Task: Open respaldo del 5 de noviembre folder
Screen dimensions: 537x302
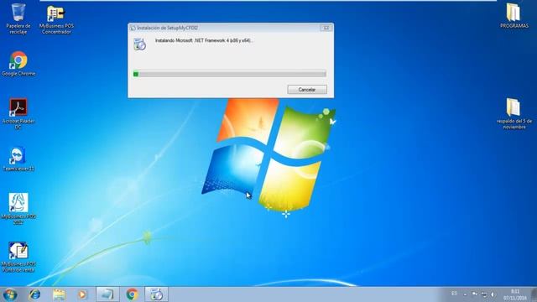Action: pyautogui.click(x=514, y=114)
